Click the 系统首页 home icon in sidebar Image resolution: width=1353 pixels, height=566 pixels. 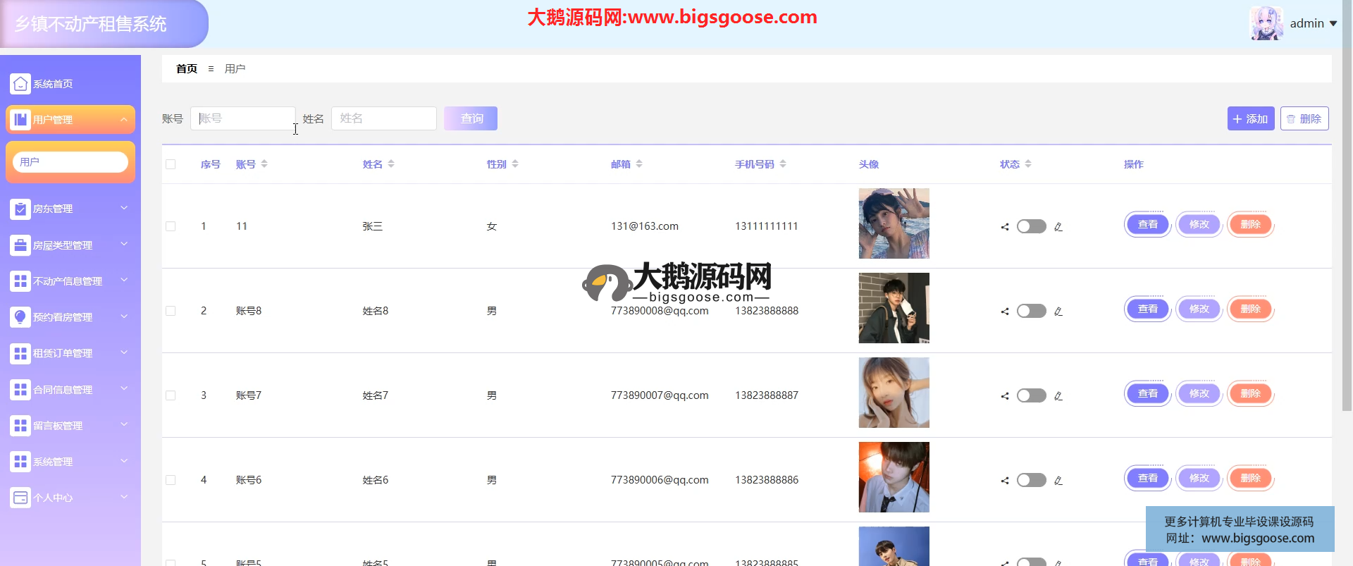20,84
